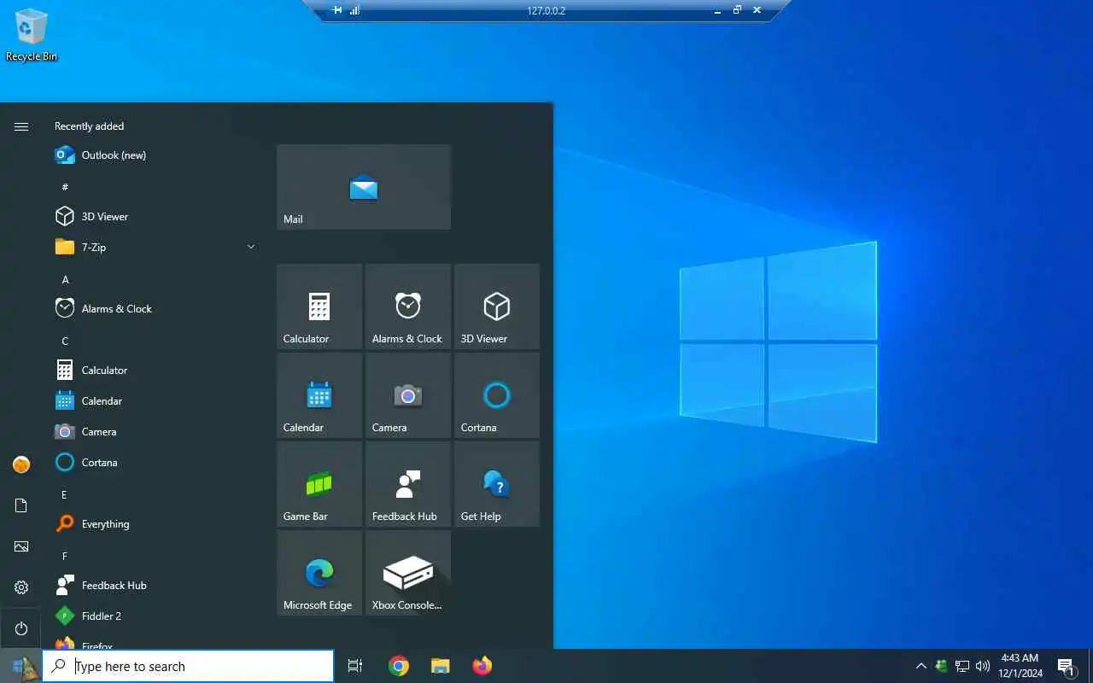Jump to letter C section header
Image resolution: width=1093 pixels, height=683 pixels.
tap(65, 341)
